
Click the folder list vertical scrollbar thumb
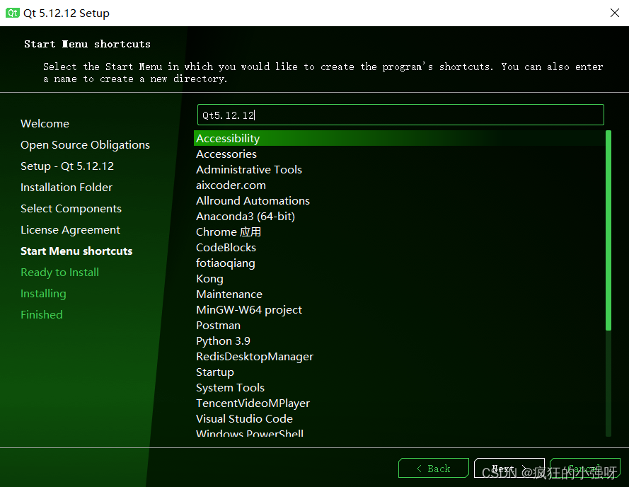pyautogui.click(x=608, y=231)
